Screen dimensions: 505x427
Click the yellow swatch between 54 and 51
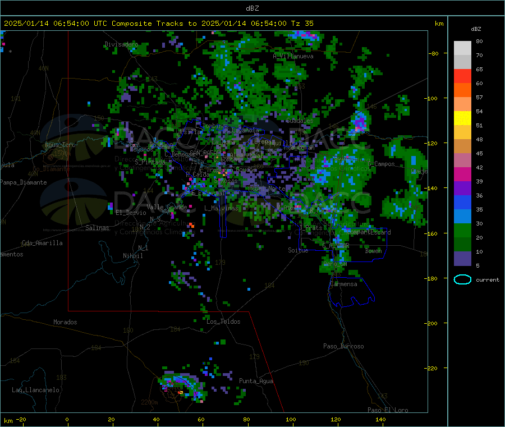(x=462, y=118)
